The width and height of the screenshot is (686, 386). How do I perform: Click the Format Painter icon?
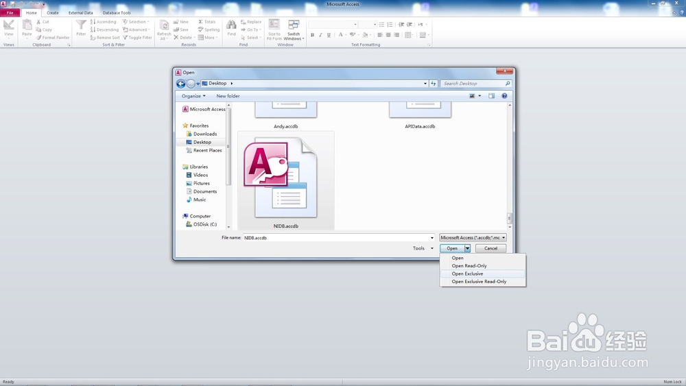click(x=38, y=38)
